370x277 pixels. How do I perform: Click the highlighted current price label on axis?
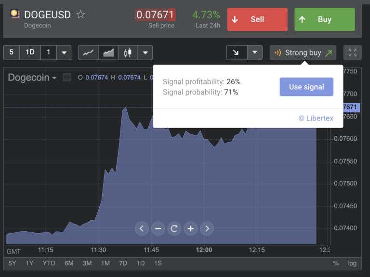pos(351,107)
